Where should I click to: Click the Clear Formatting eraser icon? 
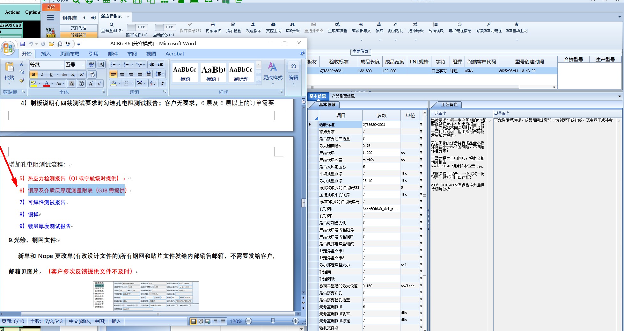92,74
